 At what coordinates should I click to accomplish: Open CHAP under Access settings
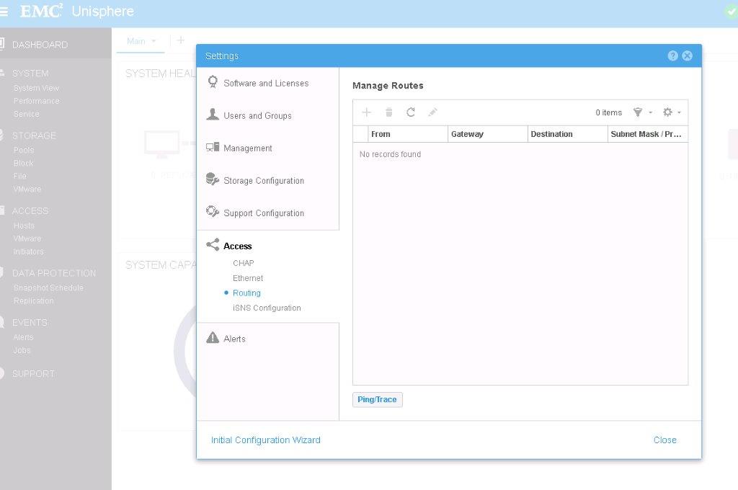point(243,262)
